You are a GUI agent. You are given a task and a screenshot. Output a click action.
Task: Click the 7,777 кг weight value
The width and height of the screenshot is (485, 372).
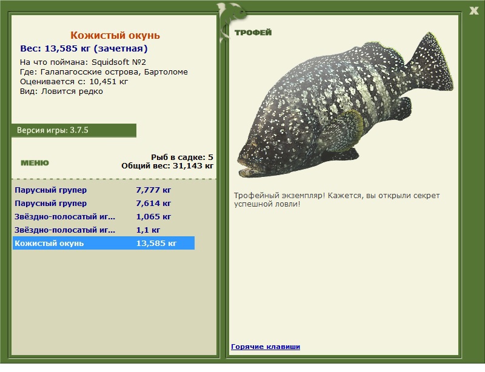(153, 190)
